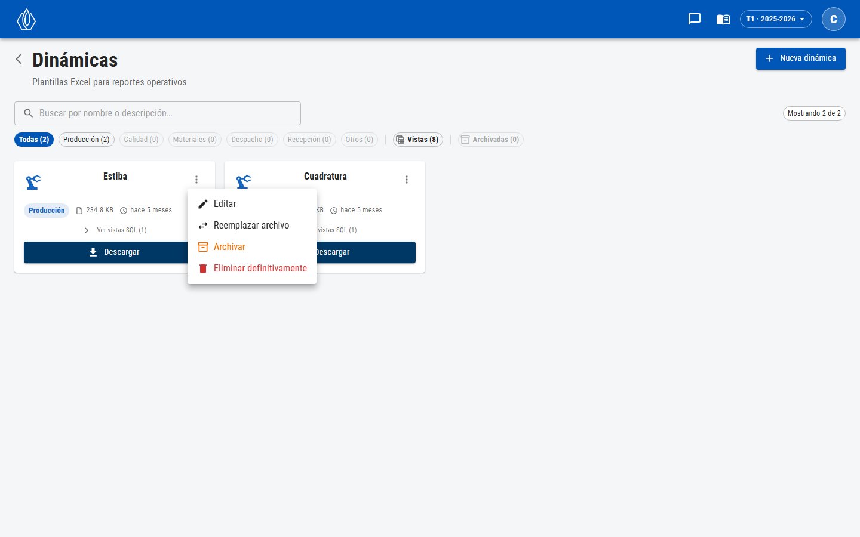Click the Mostrando 2 de 2 counter
Screen dimensions: 860x537
pyautogui.click(x=814, y=113)
